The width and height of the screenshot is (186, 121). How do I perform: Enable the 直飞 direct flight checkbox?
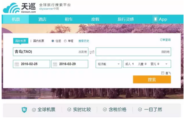(x=163, y=73)
